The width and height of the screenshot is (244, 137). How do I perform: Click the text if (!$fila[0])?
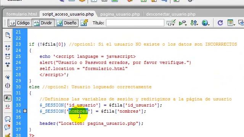point(47,44)
